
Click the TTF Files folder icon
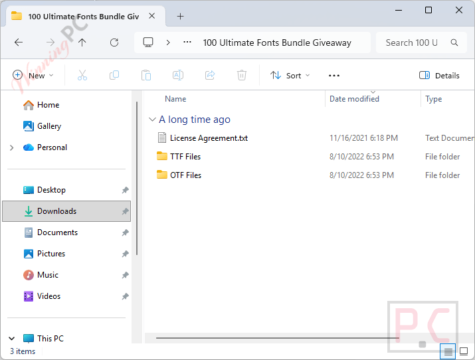tap(162, 156)
